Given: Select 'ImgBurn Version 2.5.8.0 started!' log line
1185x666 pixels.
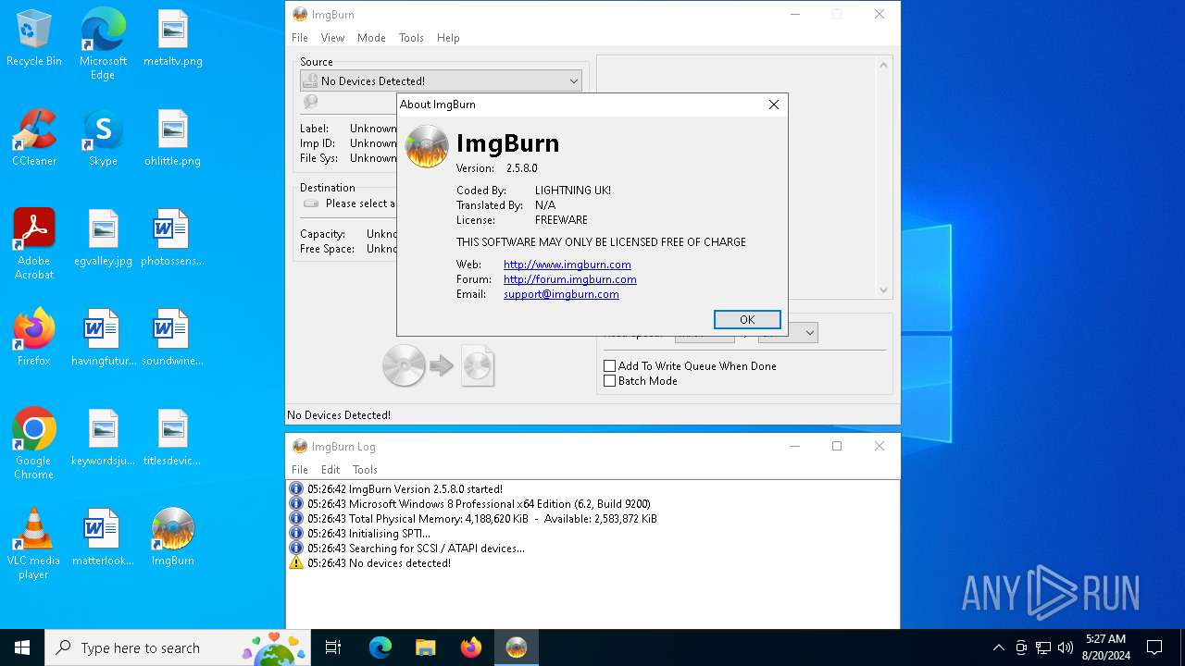Looking at the screenshot, I should (405, 489).
